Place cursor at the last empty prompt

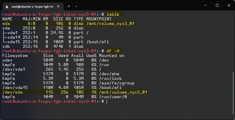click(x=107, y=101)
